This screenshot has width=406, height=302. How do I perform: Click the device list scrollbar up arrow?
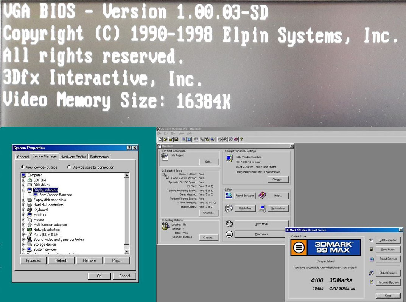127,176
